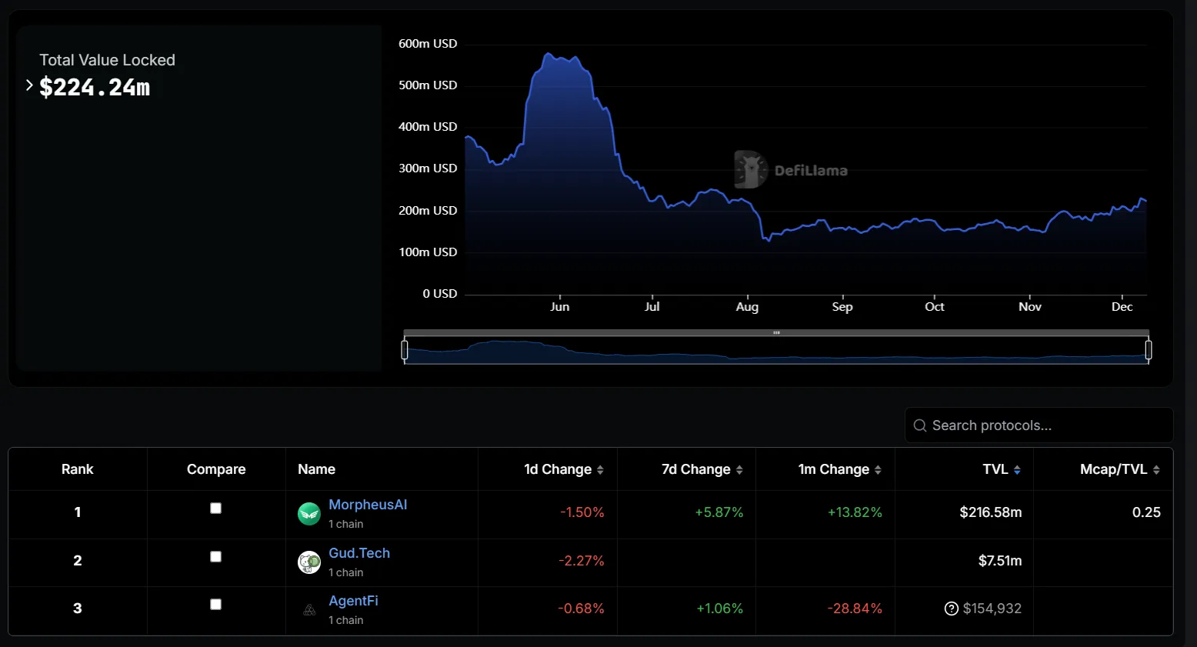Tick the Gud.Tech compare checkbox

pos(216,557)
